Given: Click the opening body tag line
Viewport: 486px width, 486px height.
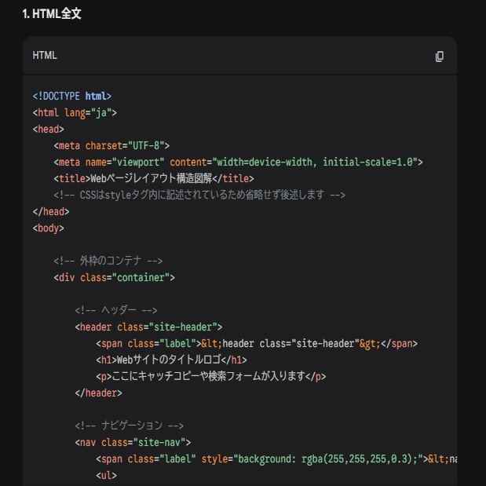Looking at the screenshot, I should (49, 228).
